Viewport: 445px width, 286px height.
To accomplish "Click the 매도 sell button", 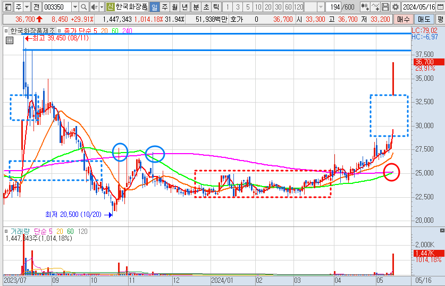I will 424,19.
